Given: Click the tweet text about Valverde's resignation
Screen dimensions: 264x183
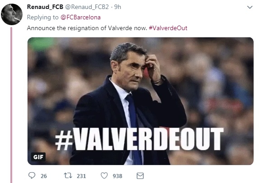Looking at the screenshot, I should point(87,28).
